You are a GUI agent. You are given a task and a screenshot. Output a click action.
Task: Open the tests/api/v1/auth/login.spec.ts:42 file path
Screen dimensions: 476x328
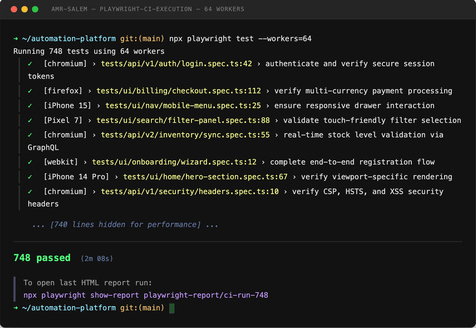click(x=177, y=64)
